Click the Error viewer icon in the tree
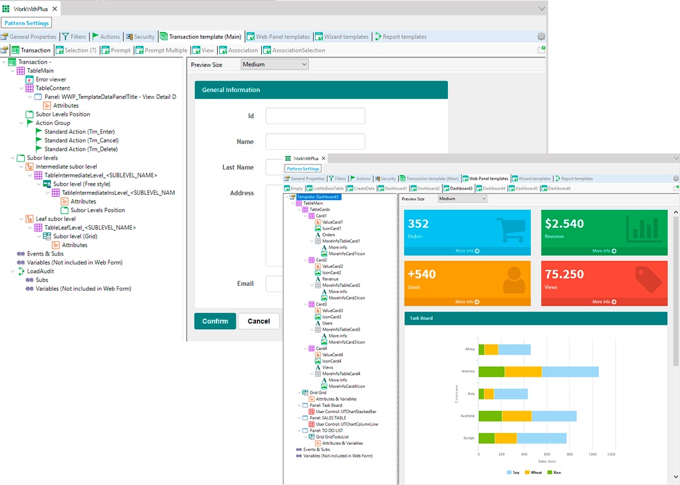Screen dimensions: 680x485 tap(29, 80)
